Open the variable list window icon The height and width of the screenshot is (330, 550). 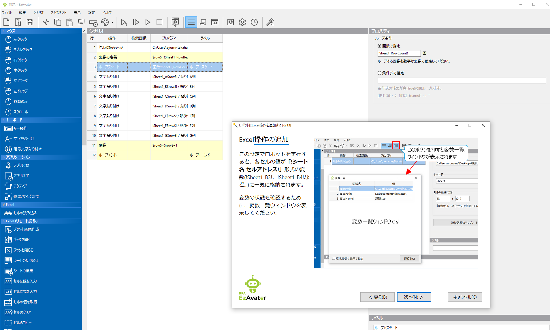pos(215,22)
